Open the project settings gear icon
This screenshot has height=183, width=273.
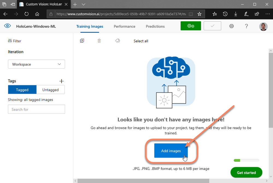pos(231,26)
